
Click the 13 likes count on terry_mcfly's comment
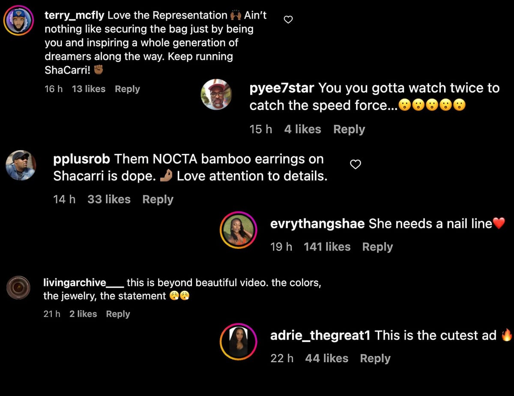click(88, 89)
